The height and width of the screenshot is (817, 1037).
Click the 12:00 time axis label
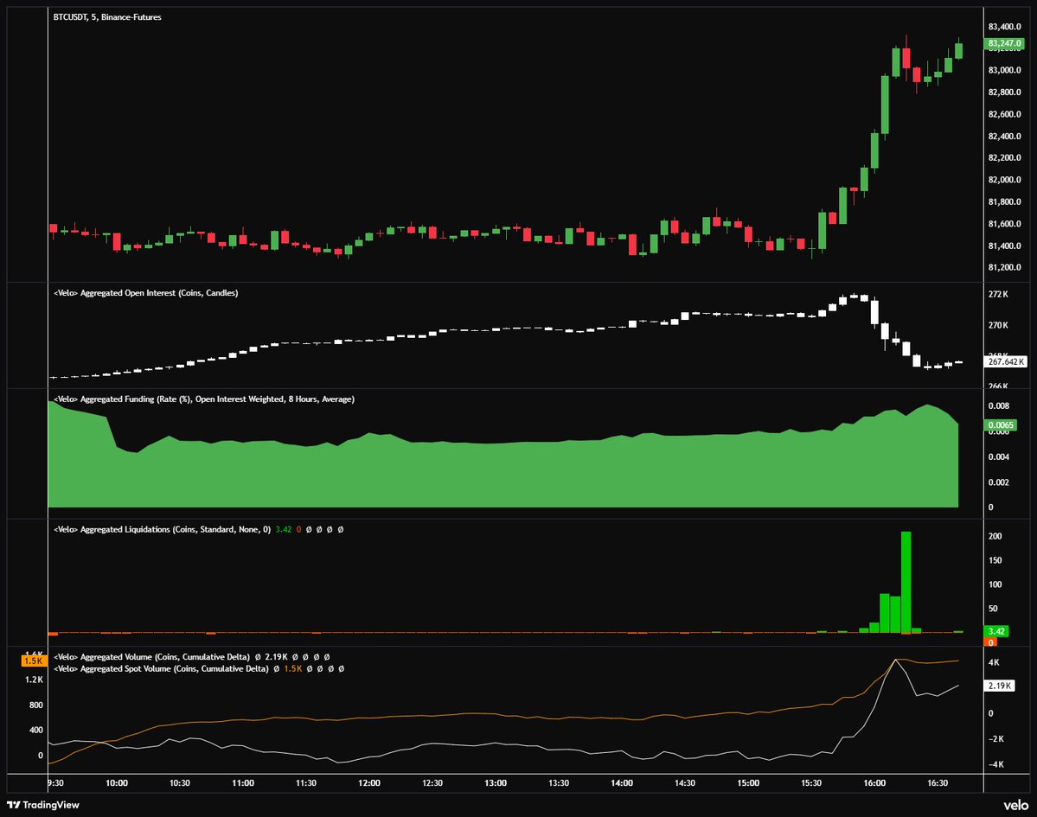(369, 783)
